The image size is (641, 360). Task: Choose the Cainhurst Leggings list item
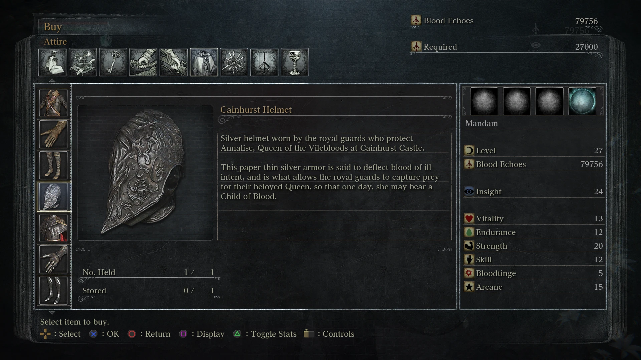(53, 290)
